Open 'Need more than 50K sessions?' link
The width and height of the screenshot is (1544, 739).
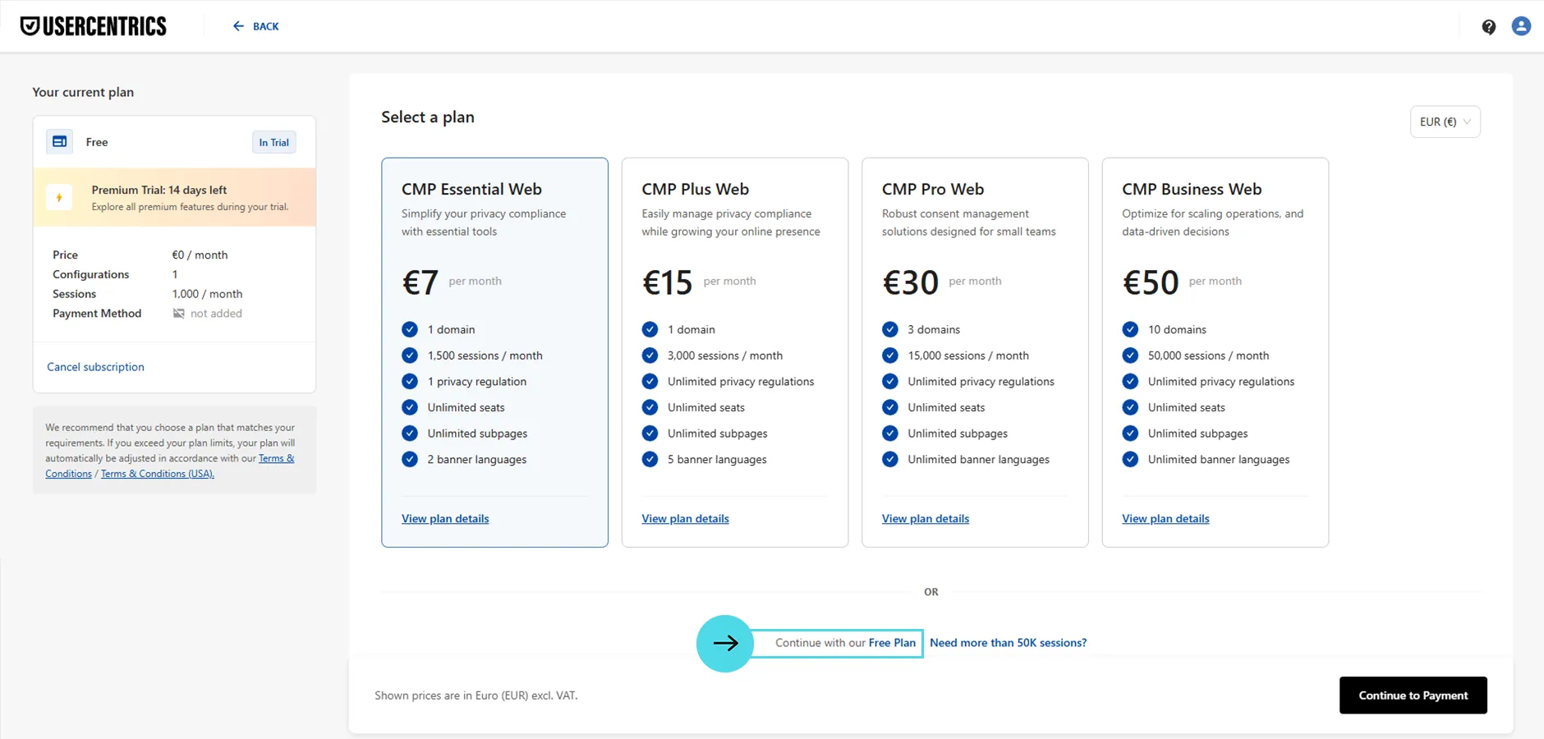point(1008,643)
